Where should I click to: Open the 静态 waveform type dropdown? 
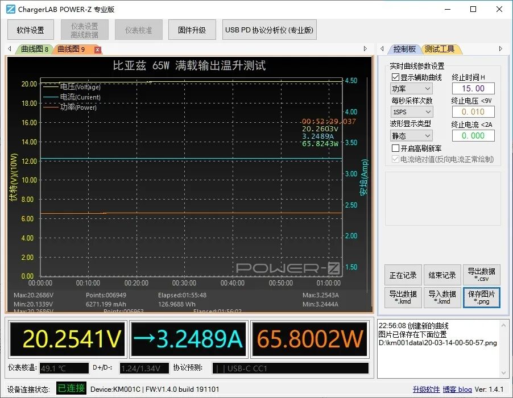tap(412, 135)
